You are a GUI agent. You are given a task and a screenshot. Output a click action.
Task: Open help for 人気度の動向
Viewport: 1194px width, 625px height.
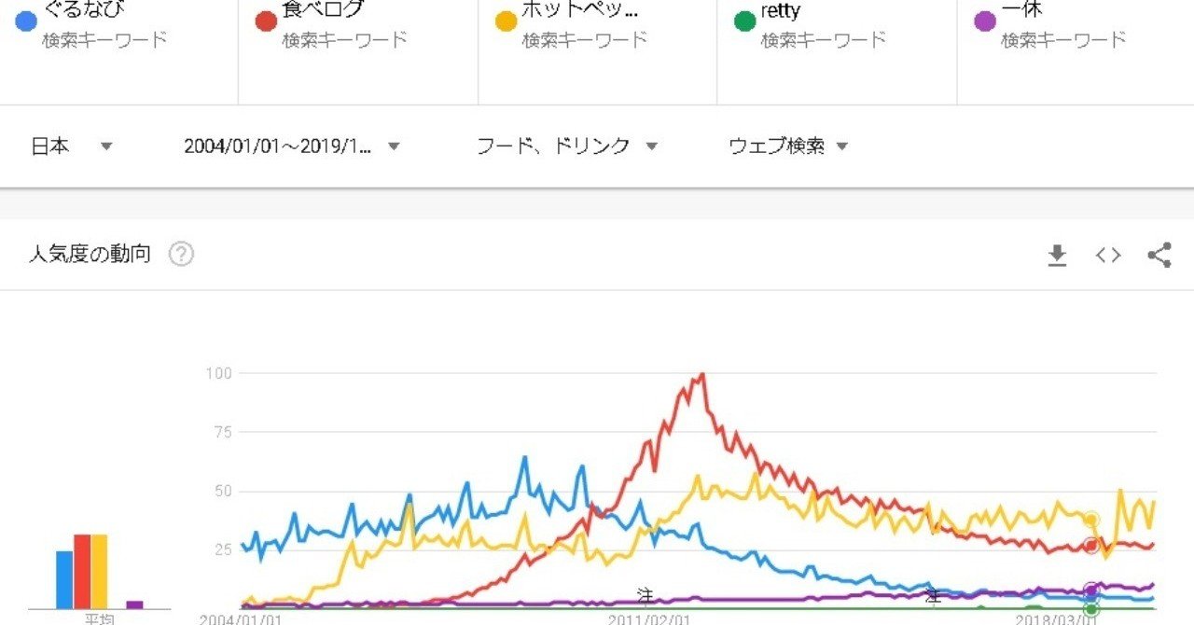tap(183, 254)
